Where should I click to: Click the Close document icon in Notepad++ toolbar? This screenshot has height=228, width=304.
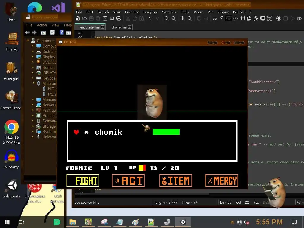[105, 18]
